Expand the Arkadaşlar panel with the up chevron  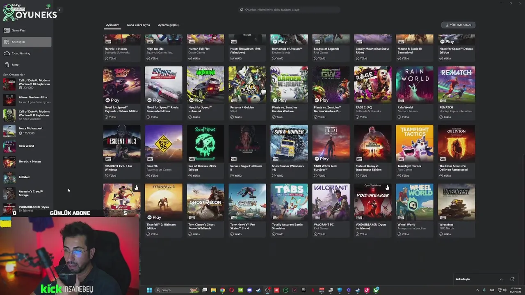pyautogui.click(x=501, y=279)
